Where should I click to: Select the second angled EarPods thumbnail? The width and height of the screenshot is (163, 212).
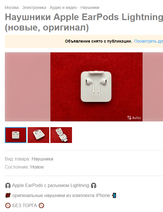39,135
